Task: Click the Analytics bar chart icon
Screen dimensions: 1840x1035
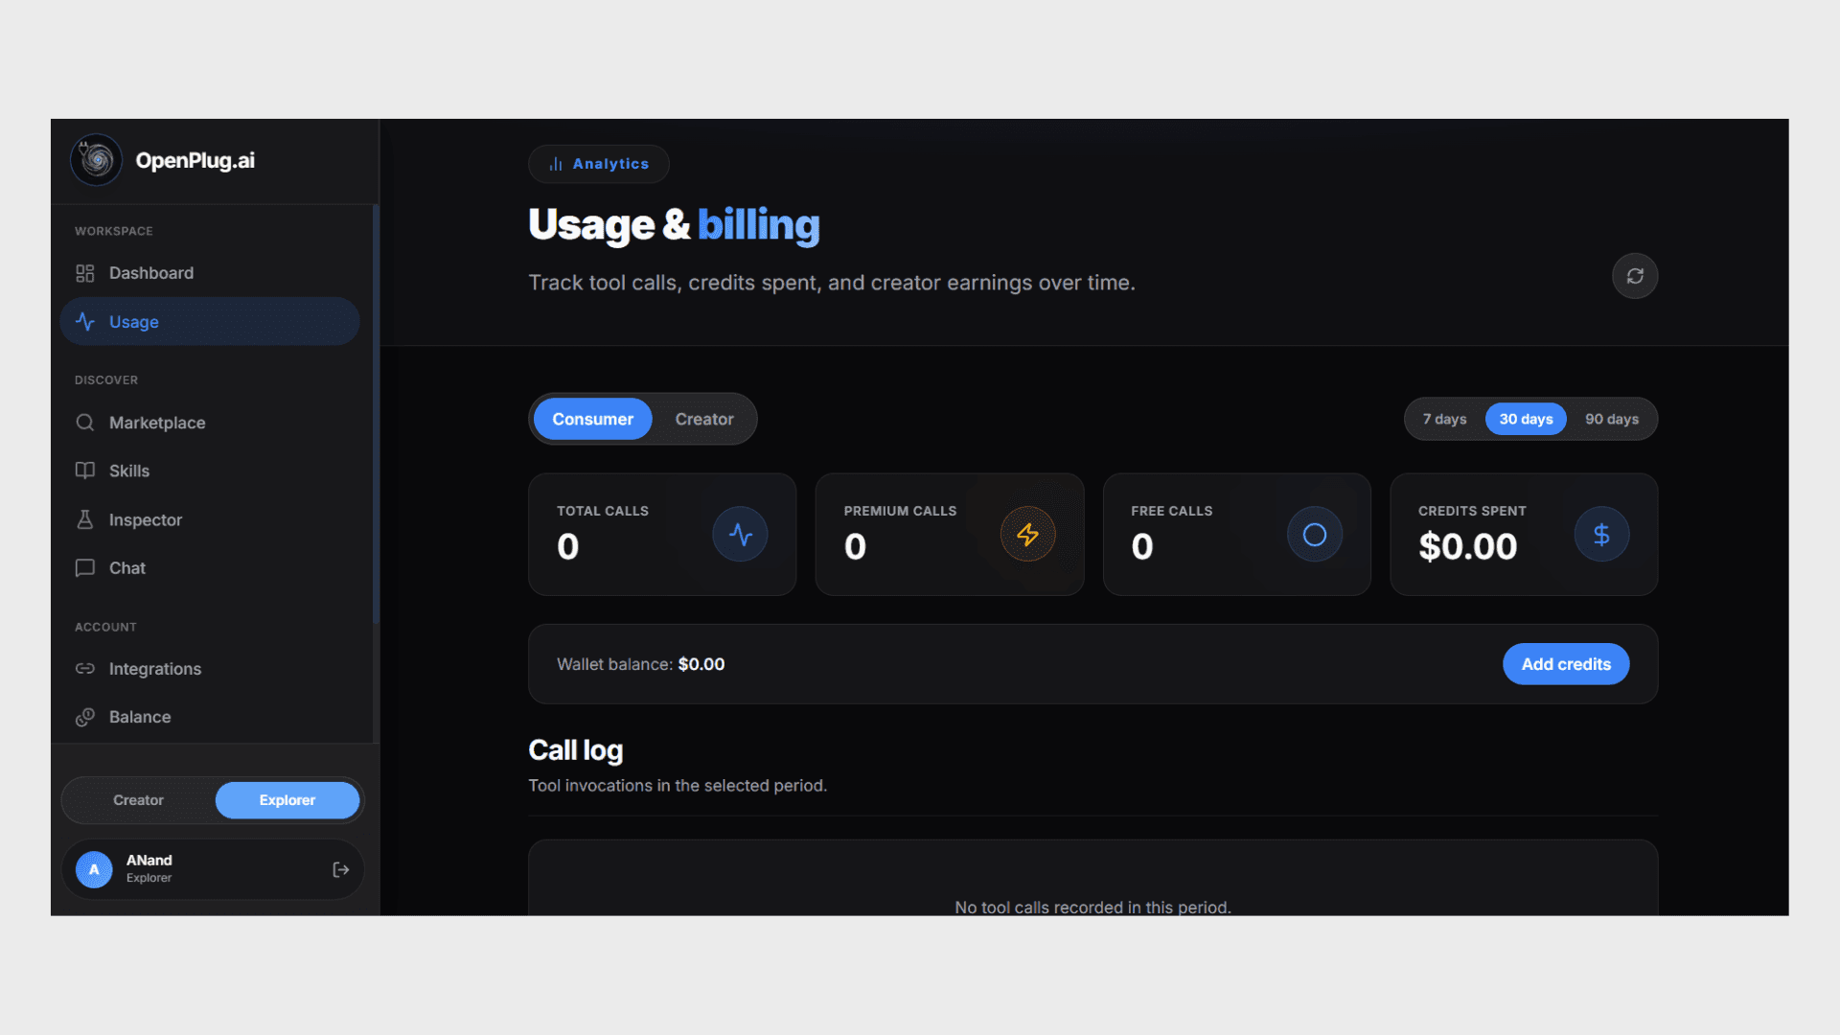Action: tap(556, 164)
